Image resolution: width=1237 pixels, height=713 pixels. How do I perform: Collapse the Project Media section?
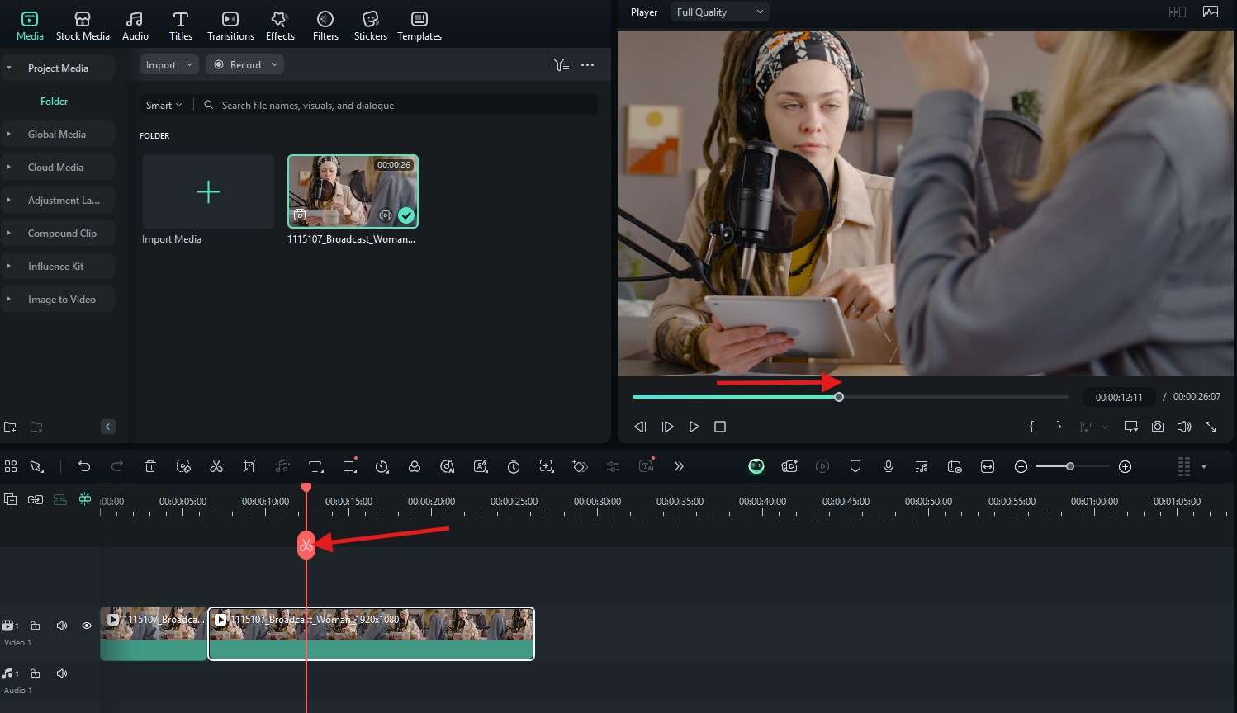click(9, 68)
